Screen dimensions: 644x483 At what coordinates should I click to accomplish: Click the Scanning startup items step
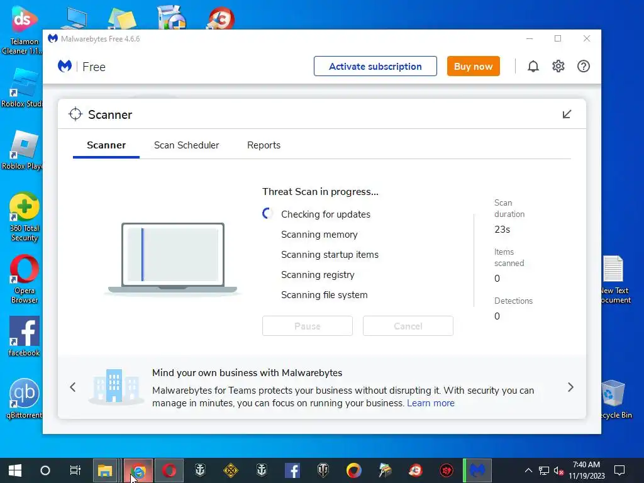tap(330, 255)
